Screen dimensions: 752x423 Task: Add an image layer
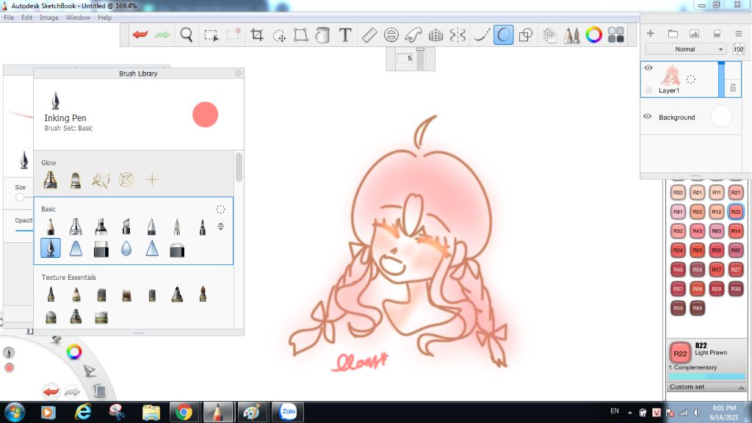[694, 34]
